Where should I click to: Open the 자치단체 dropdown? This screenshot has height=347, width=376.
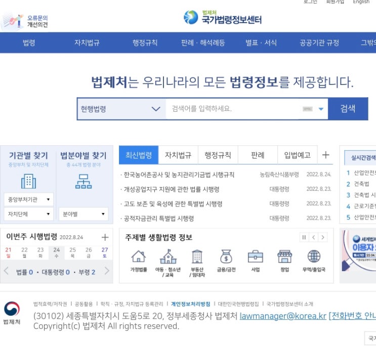(28, 214)
